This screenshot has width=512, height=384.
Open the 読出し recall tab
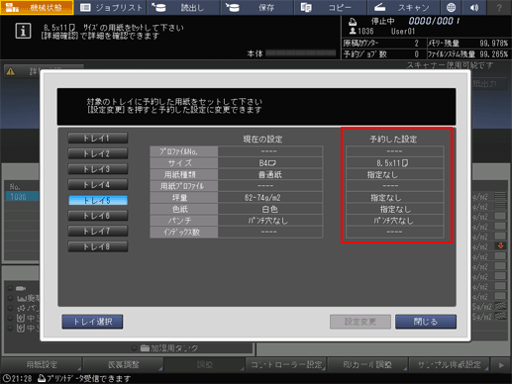[183, 7]
